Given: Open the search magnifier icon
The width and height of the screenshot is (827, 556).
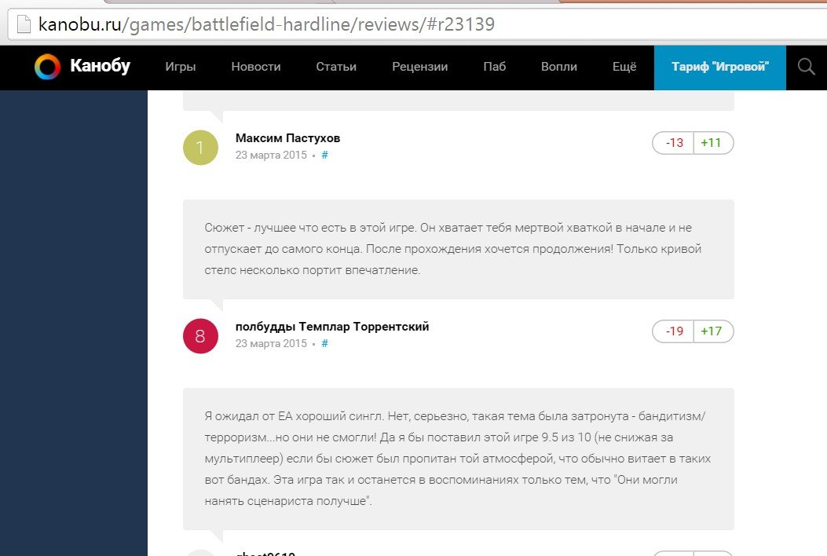Looking at the screenshot, I should 806,67.
